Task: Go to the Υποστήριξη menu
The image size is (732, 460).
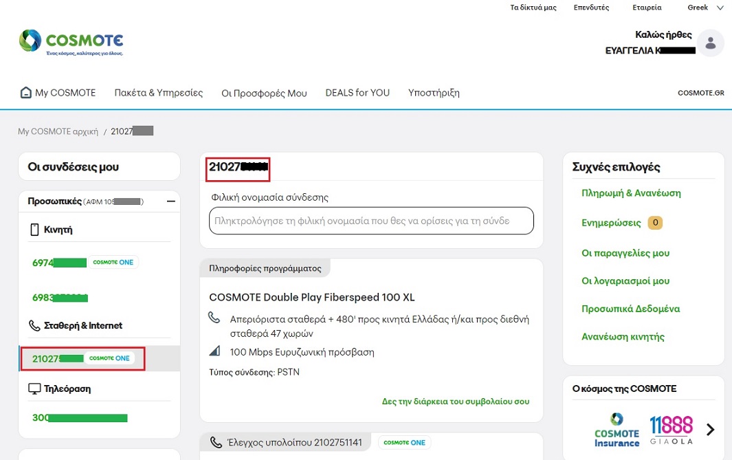Action: [x=434, y=93]
